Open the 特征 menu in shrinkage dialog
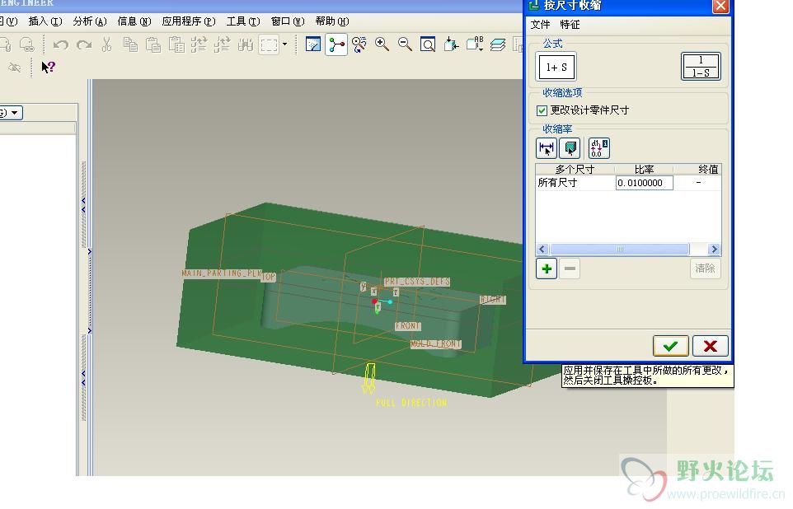The width and height of the screenshot is (793, 509). 570,24
